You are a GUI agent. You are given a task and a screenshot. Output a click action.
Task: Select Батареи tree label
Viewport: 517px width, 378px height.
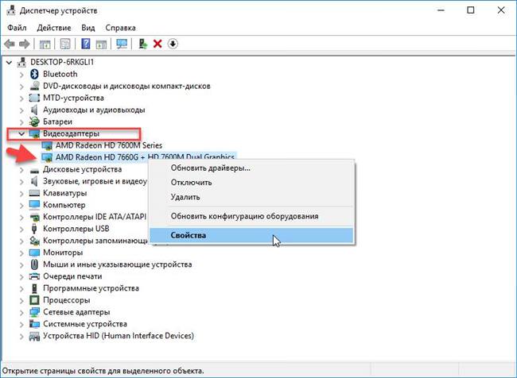tap(57, 121)
